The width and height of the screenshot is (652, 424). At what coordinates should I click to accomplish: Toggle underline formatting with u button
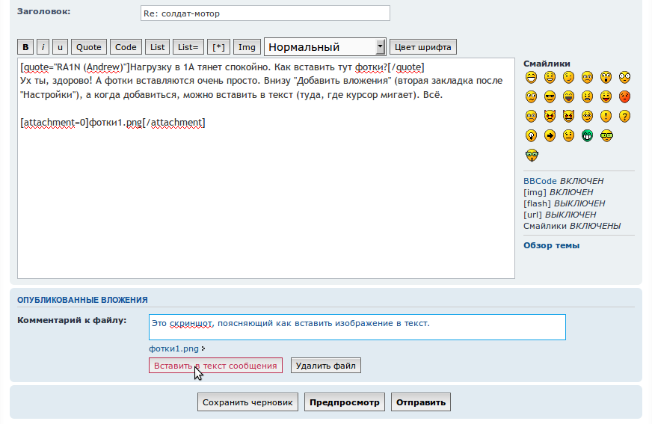click(x=61, y=47)
